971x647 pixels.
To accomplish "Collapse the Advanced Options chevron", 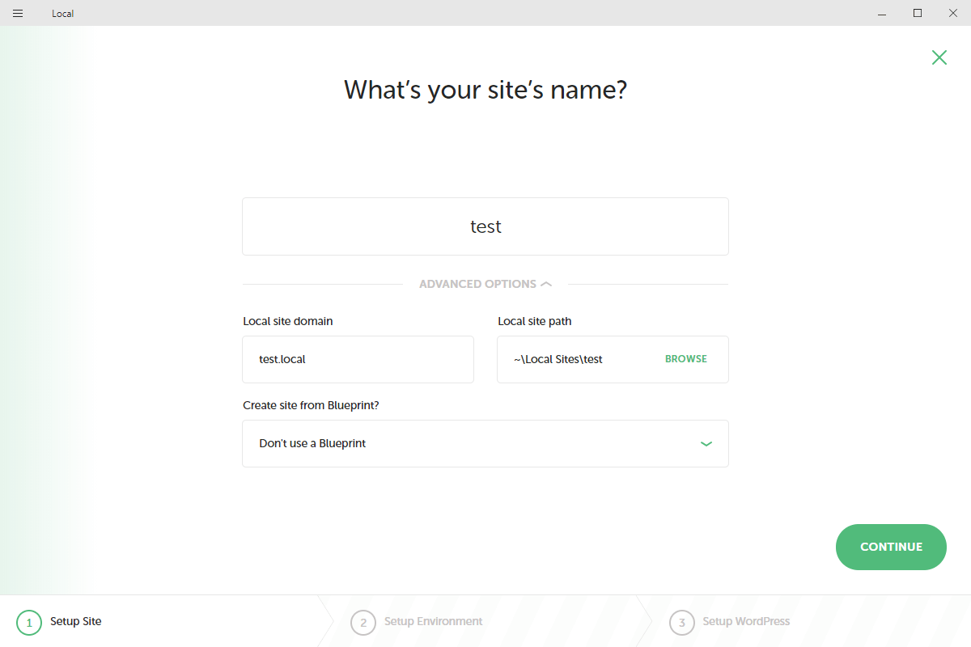I will tap(546, 284).
